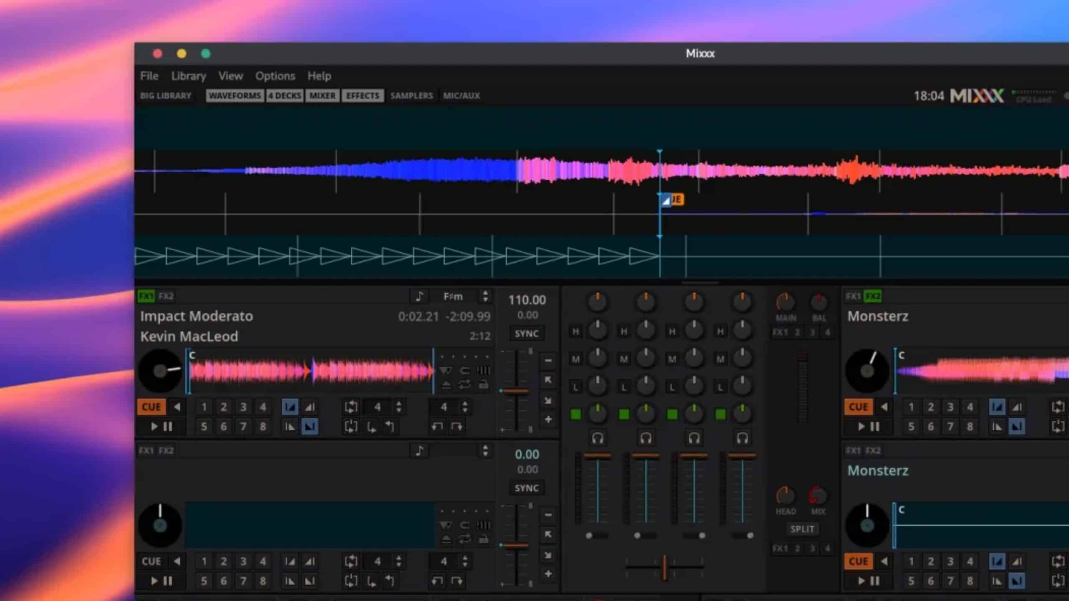Click the reverse play arrow beside the Impact Moderato CUE button

pos(177,407)
